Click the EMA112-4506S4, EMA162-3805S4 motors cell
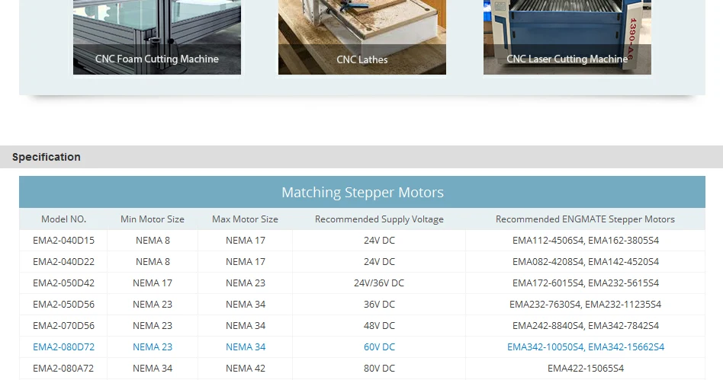 pyautogui.click(x=586, y=241)
